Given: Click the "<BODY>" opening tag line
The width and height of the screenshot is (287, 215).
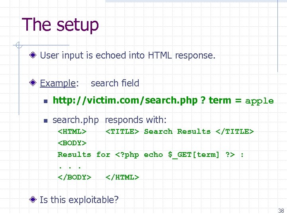Looking at the screenshot, I should coord(72,143).
